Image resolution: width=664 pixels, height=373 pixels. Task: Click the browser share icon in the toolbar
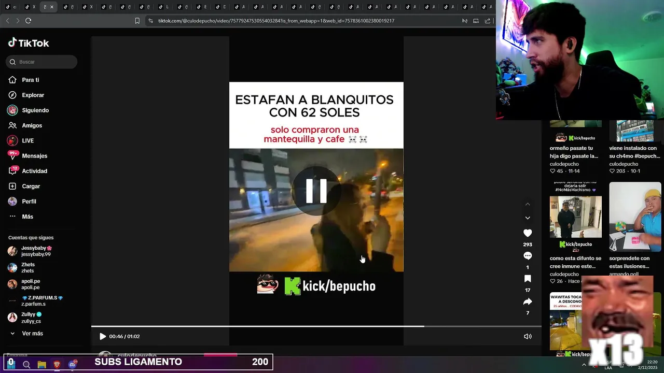tap(488, 21)
